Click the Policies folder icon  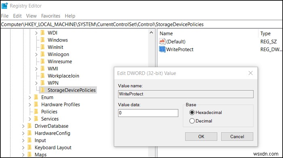[x=36, y=112]
